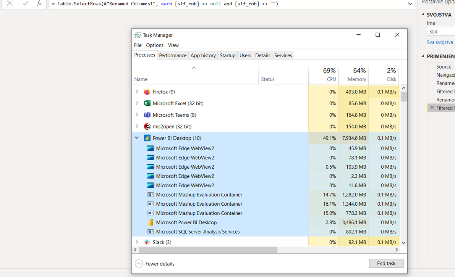Click the Microsoft Excel process icon
The height and width of the screenshot is (277, 455).
147,103
